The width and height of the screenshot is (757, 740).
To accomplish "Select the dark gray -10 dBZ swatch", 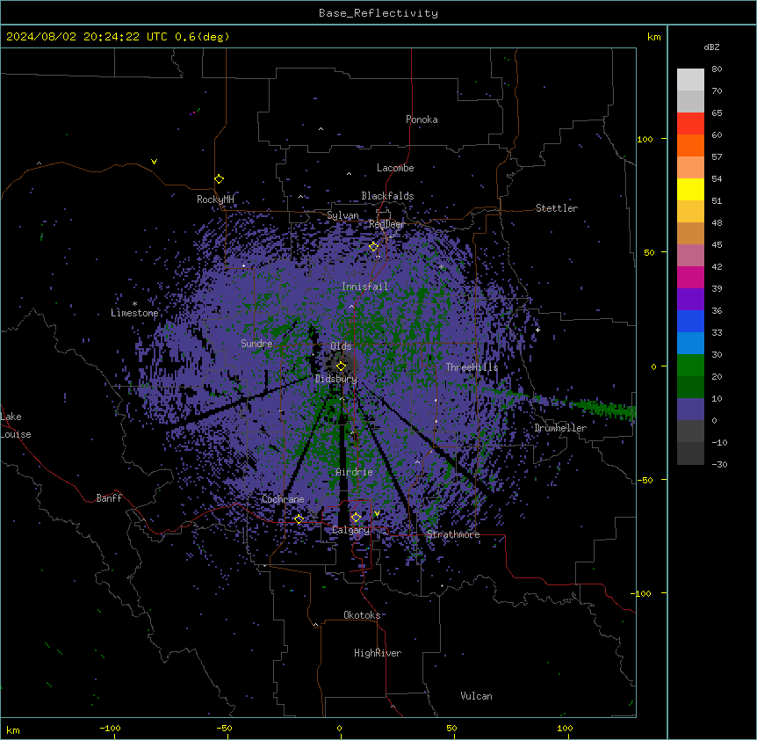I will coord(690,453).
